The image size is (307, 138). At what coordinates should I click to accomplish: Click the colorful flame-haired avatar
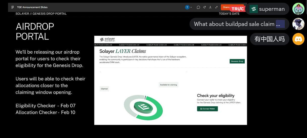point(298,9)
